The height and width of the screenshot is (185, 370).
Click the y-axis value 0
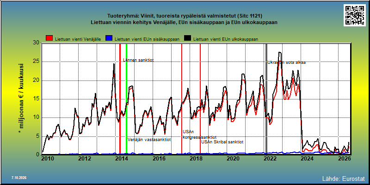coord(37,154)
